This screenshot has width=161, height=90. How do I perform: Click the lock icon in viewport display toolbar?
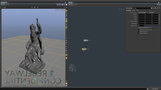[66, 15]
